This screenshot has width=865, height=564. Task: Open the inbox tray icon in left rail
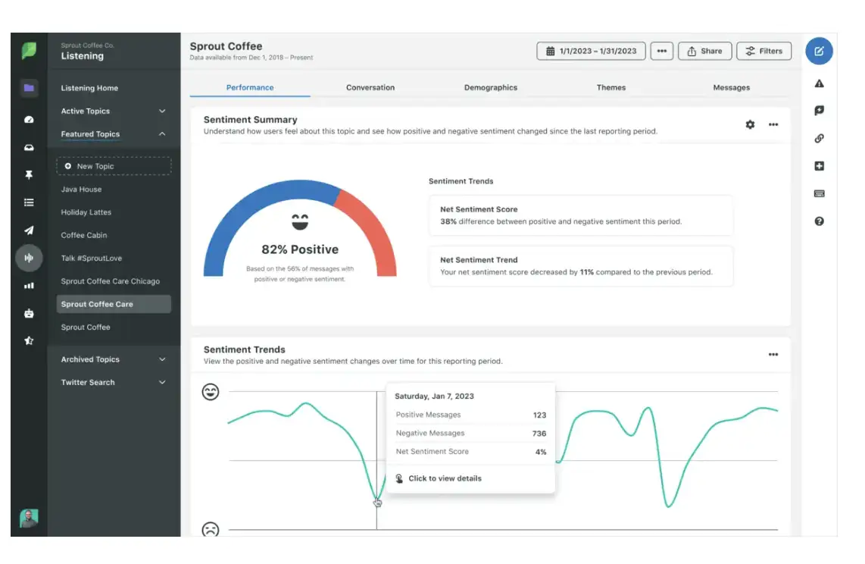click(29, 147)
